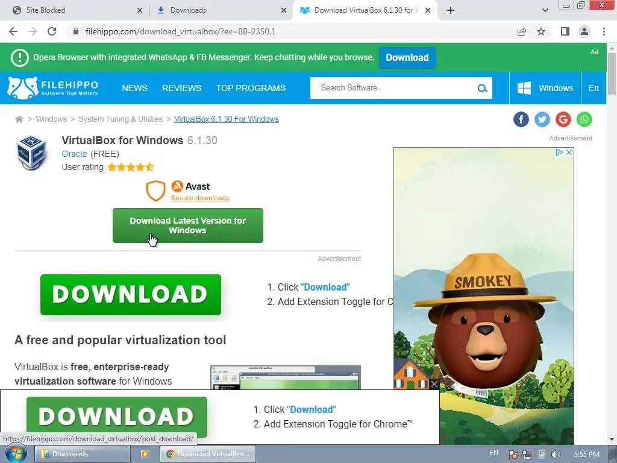Click the FileHippo logo
Image resolution: width=617 pixels, height=463 pixels.
[53, 88]
